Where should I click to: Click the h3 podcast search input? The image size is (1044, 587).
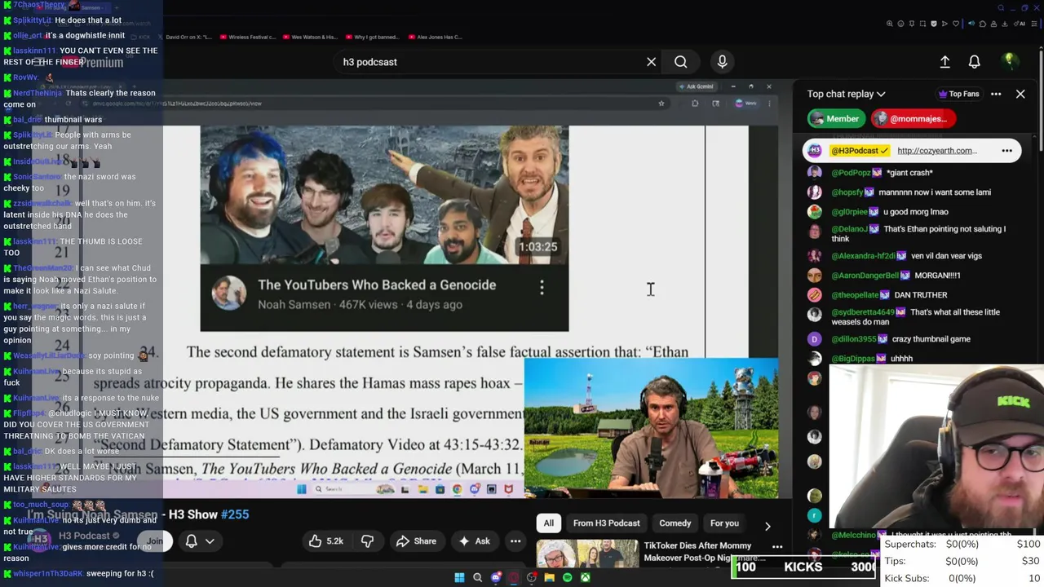(x=489, y=62)
